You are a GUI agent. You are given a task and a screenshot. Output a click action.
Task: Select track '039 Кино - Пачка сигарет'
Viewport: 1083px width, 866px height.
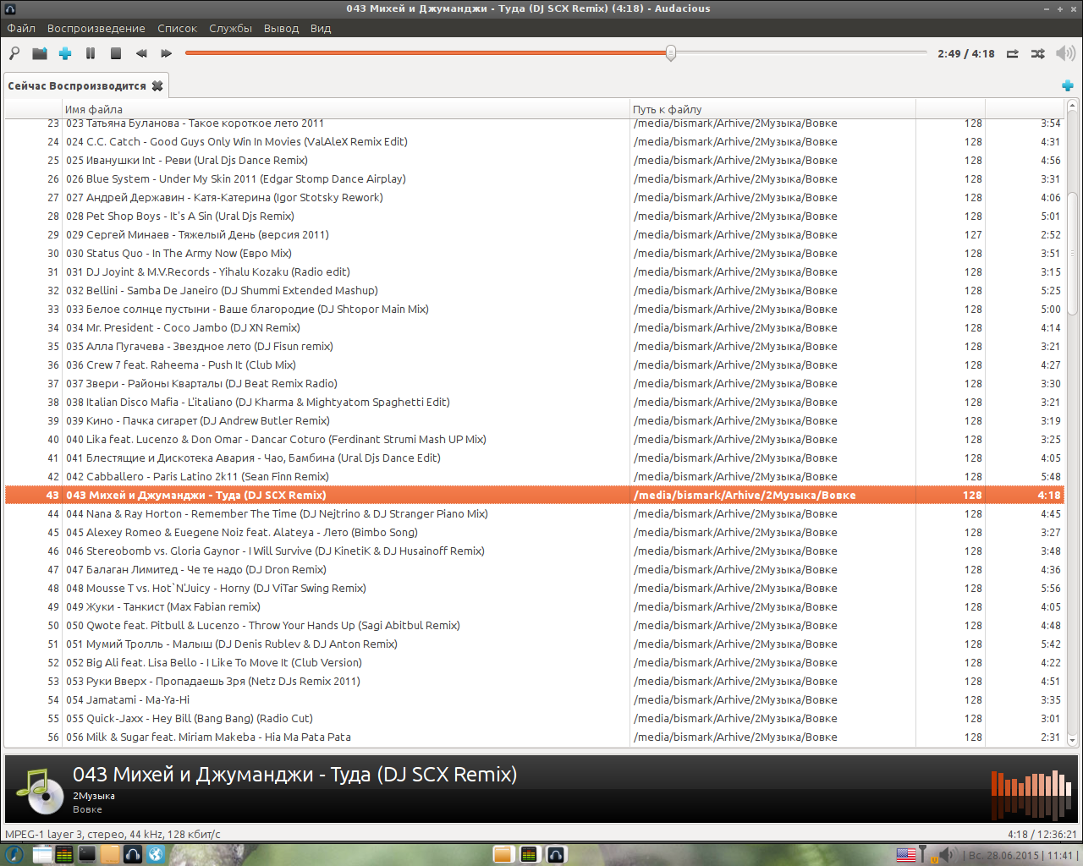coord(533,421)
